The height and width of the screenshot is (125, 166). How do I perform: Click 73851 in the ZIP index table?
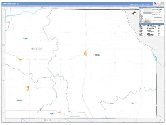coord(141,33)
